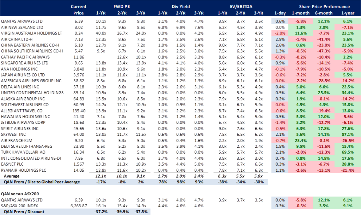The width and height of the screenshot is (361, 215).
Task: Click Air France-KLM's 23.4% 1-month cell
Action: tap(301, 141)
